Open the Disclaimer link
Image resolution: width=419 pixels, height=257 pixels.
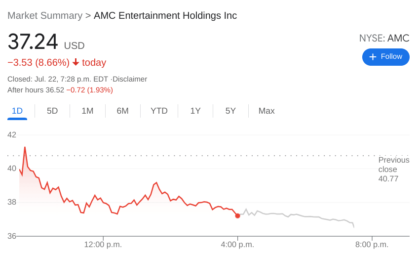click(130, 79)
